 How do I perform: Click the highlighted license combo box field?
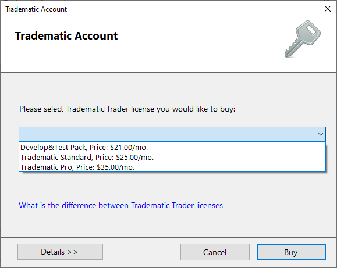pos(172,134)
